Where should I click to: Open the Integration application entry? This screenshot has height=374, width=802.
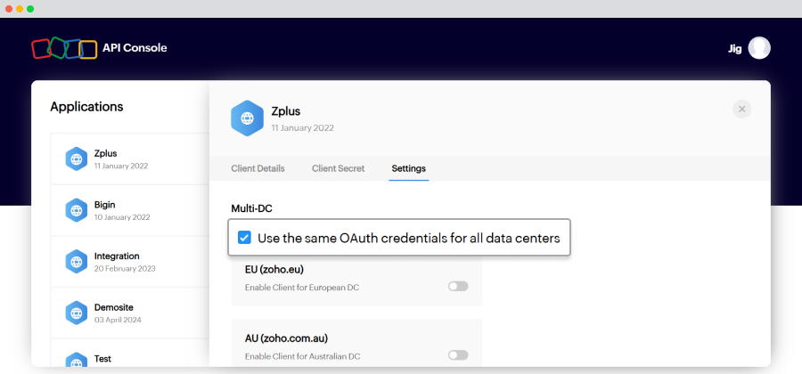[x=130, y=262]
